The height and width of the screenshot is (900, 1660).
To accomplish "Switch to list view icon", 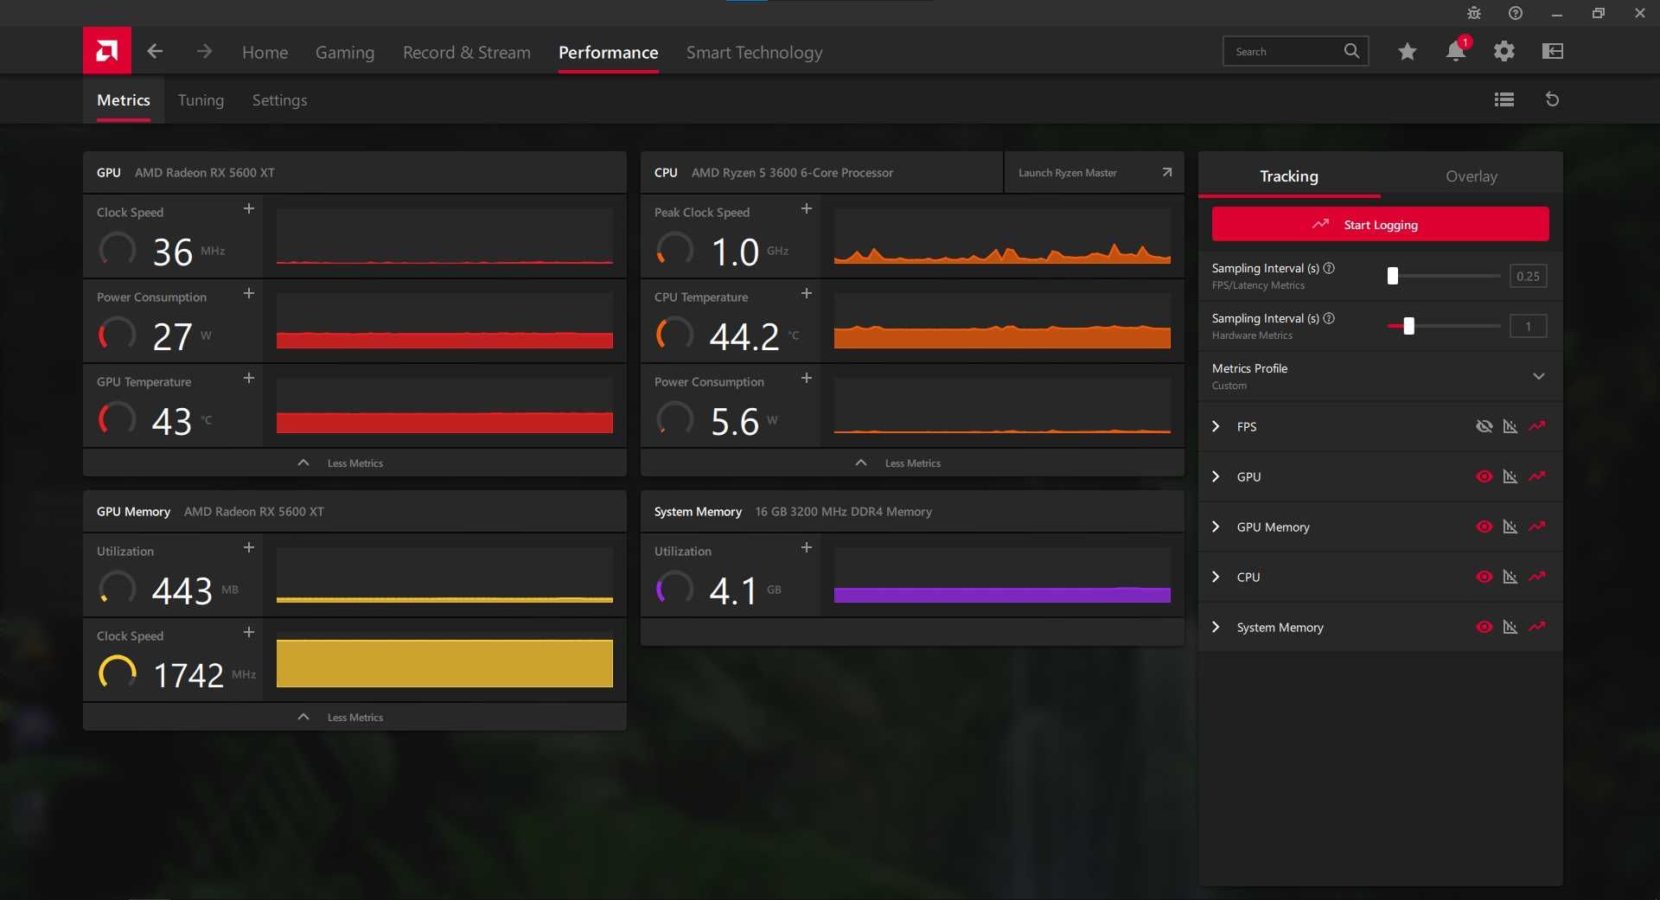I will pos(1504,99).
